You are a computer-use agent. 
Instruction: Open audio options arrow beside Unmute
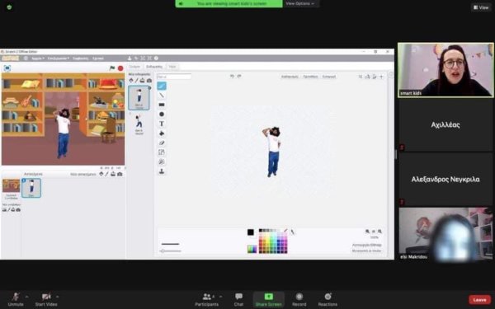coord(26,297)
